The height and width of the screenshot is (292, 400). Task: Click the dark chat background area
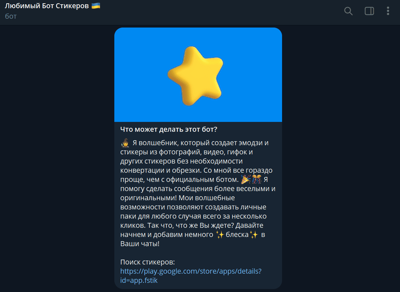[x=49, y=164]
